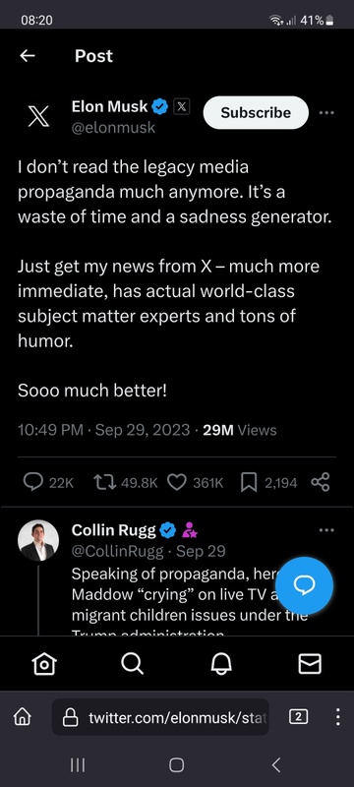Open more options on Collin Rugg's reply

(x=326, y=530)
